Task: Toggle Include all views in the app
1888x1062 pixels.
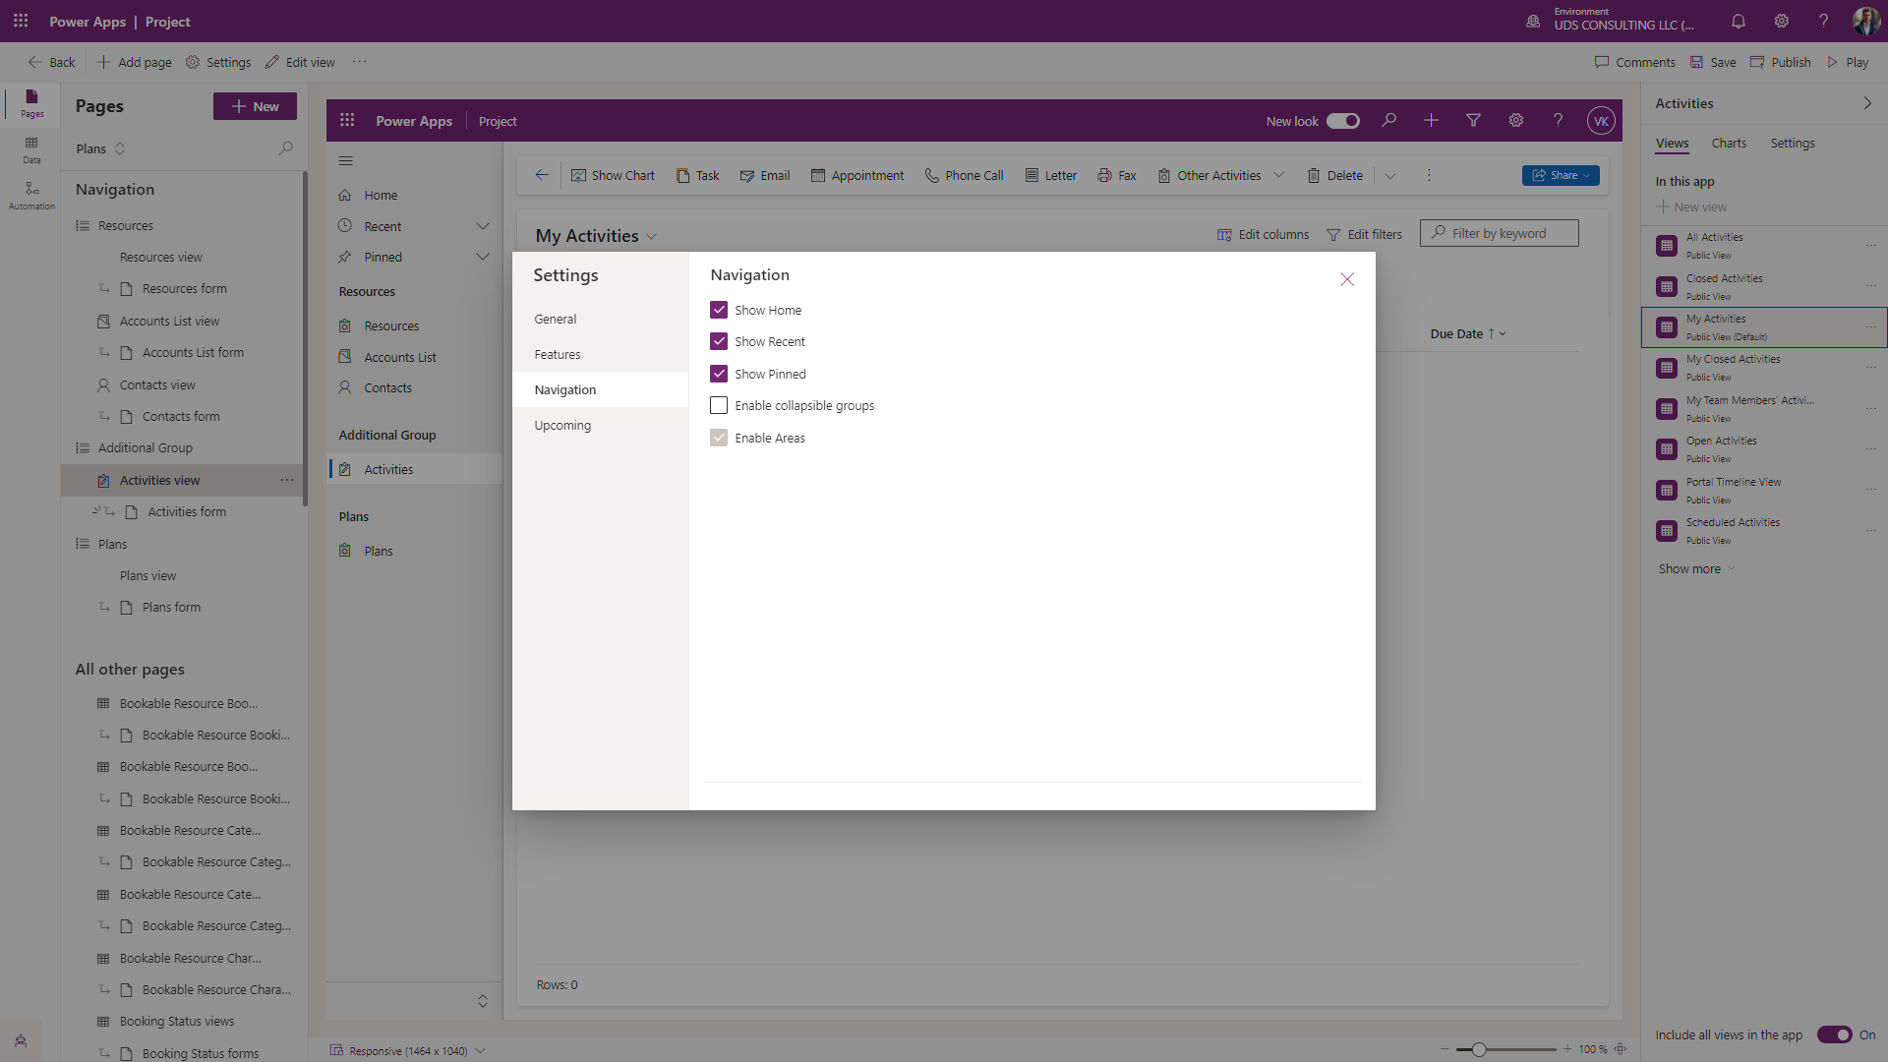Action: tap(1834, 1034)
